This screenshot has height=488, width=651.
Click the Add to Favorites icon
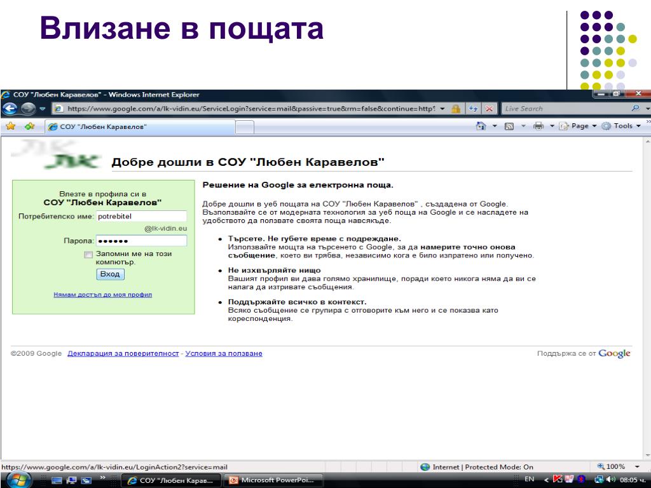29,126
